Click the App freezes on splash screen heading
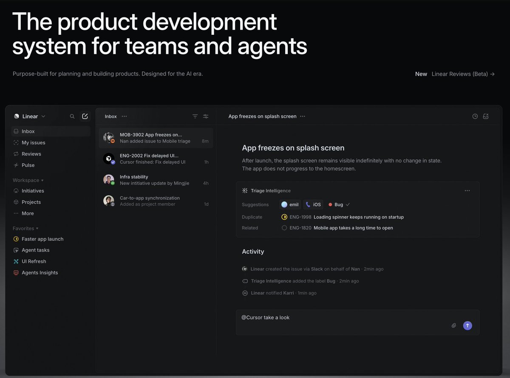Image resolution: width=510 pixels, height=378 pixels. tap(293, 148)
